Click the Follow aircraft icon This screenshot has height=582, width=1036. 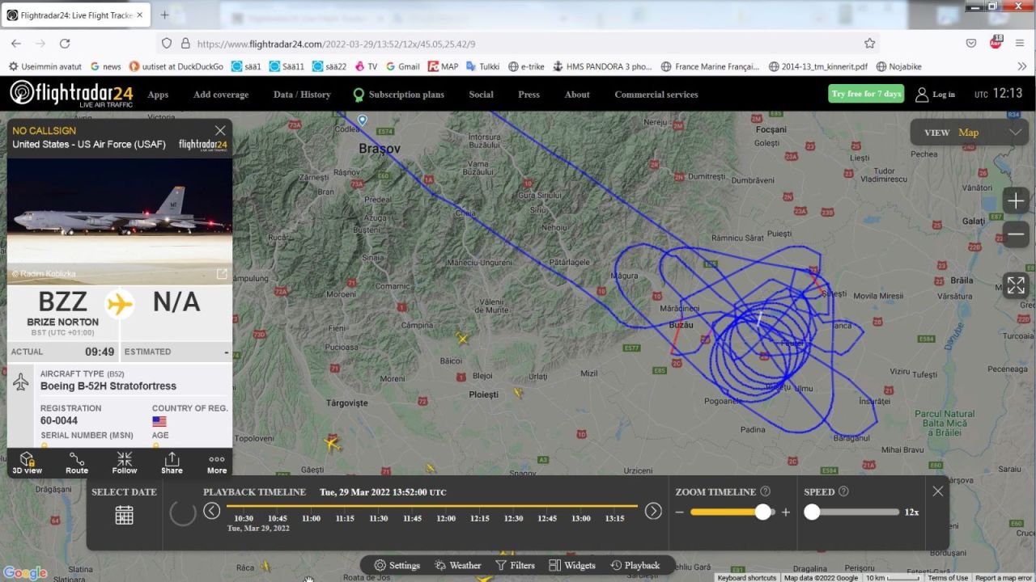click(x=125, y=463)
